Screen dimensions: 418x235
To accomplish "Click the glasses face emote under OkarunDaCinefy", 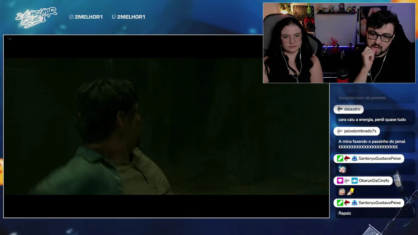I will (x=342, y=191).
